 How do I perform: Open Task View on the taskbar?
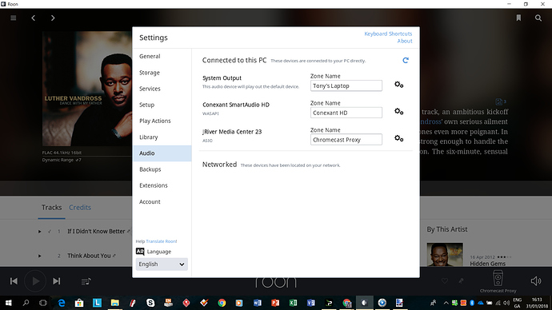(x=43, y=303)
